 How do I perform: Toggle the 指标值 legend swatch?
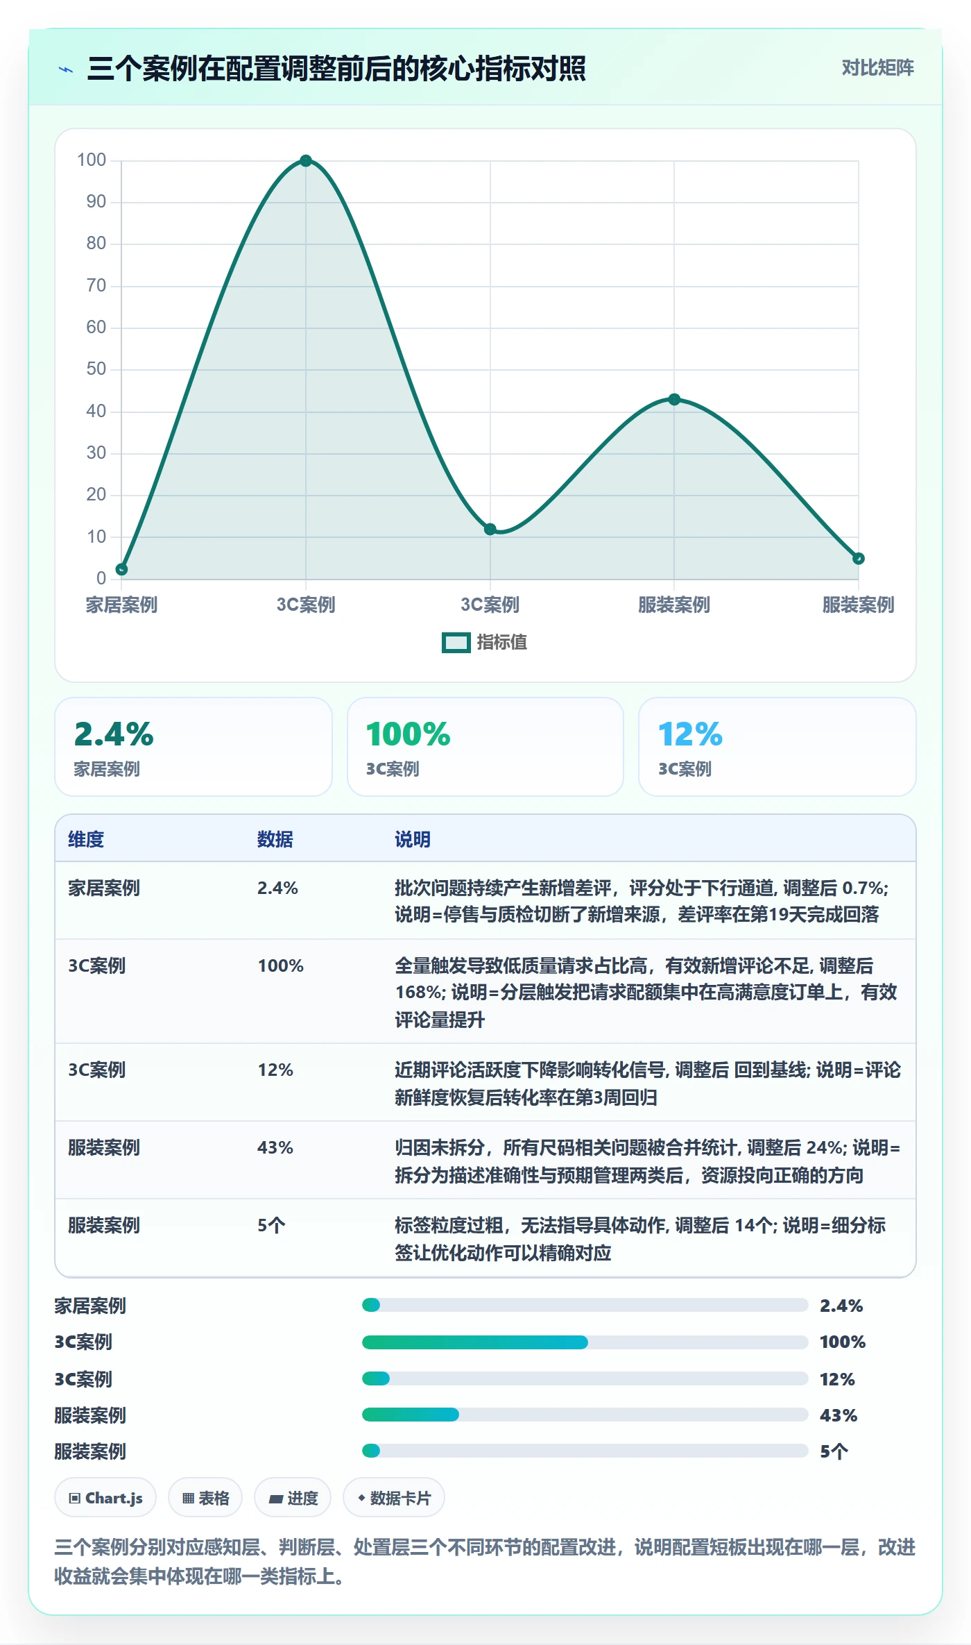[456, 643]
